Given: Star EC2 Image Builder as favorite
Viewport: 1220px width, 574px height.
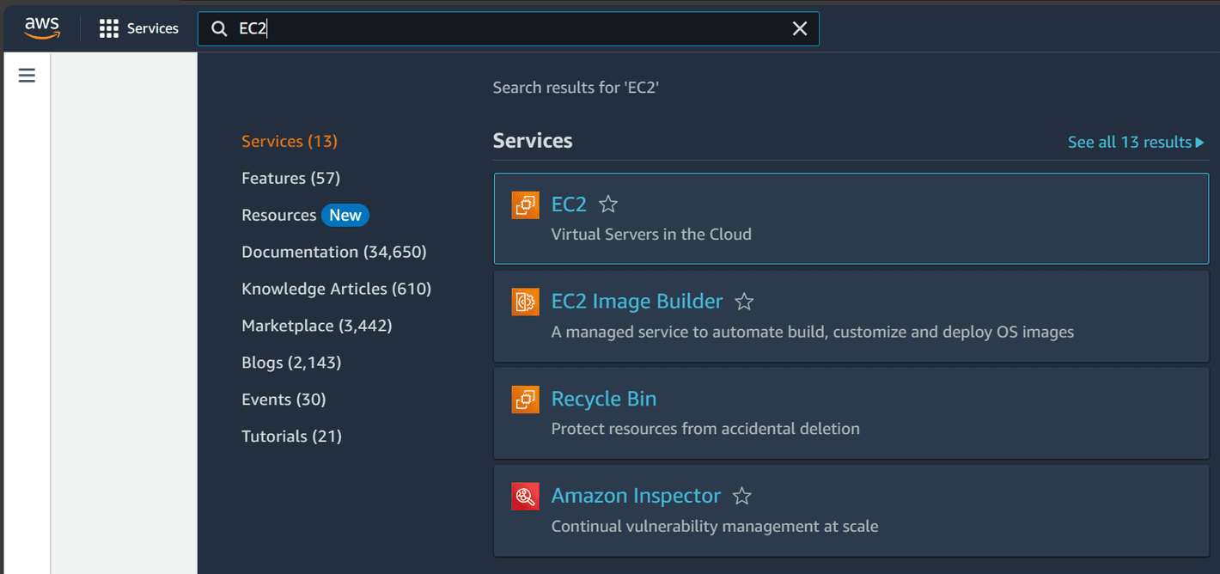Looking at the screenshot, I should [x=744, y=302].
